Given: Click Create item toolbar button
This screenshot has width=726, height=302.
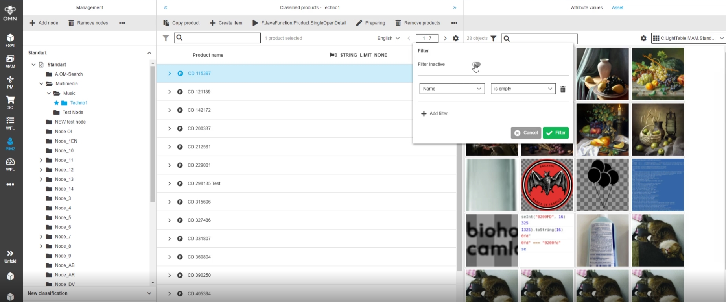Looking at the screenshot, I should coord(226,23).
